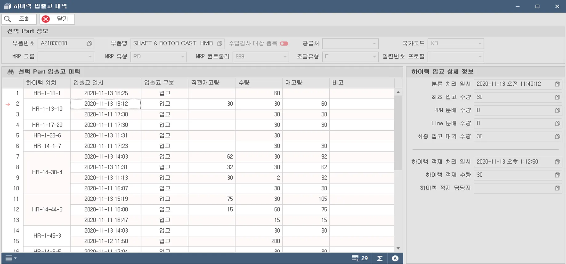The image size is (566, 264).
Task: Click the window title app icon
Action: point(7,6)
